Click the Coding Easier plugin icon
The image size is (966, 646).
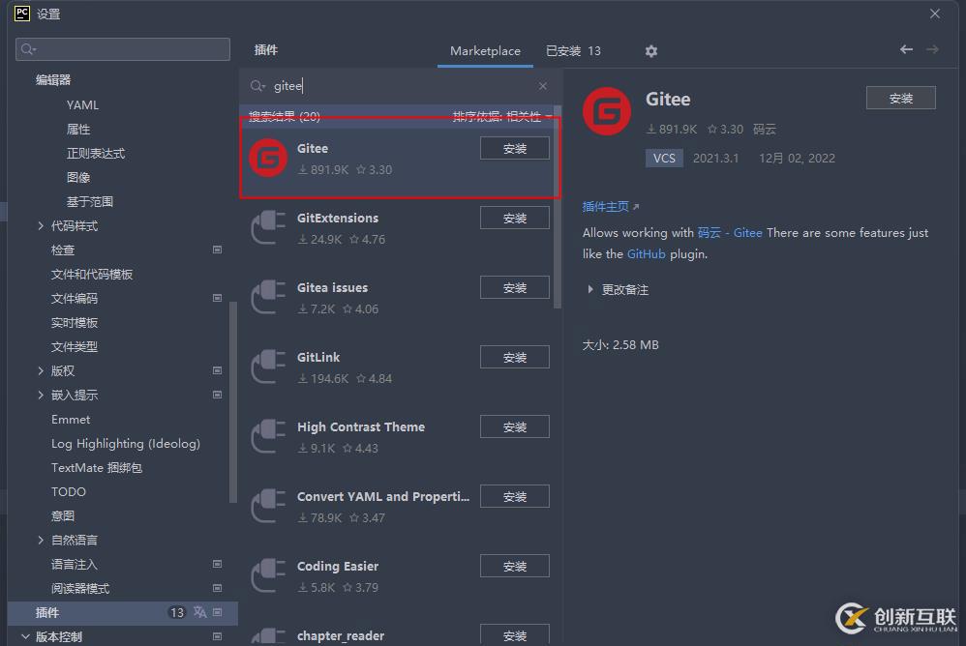(268, 575)
